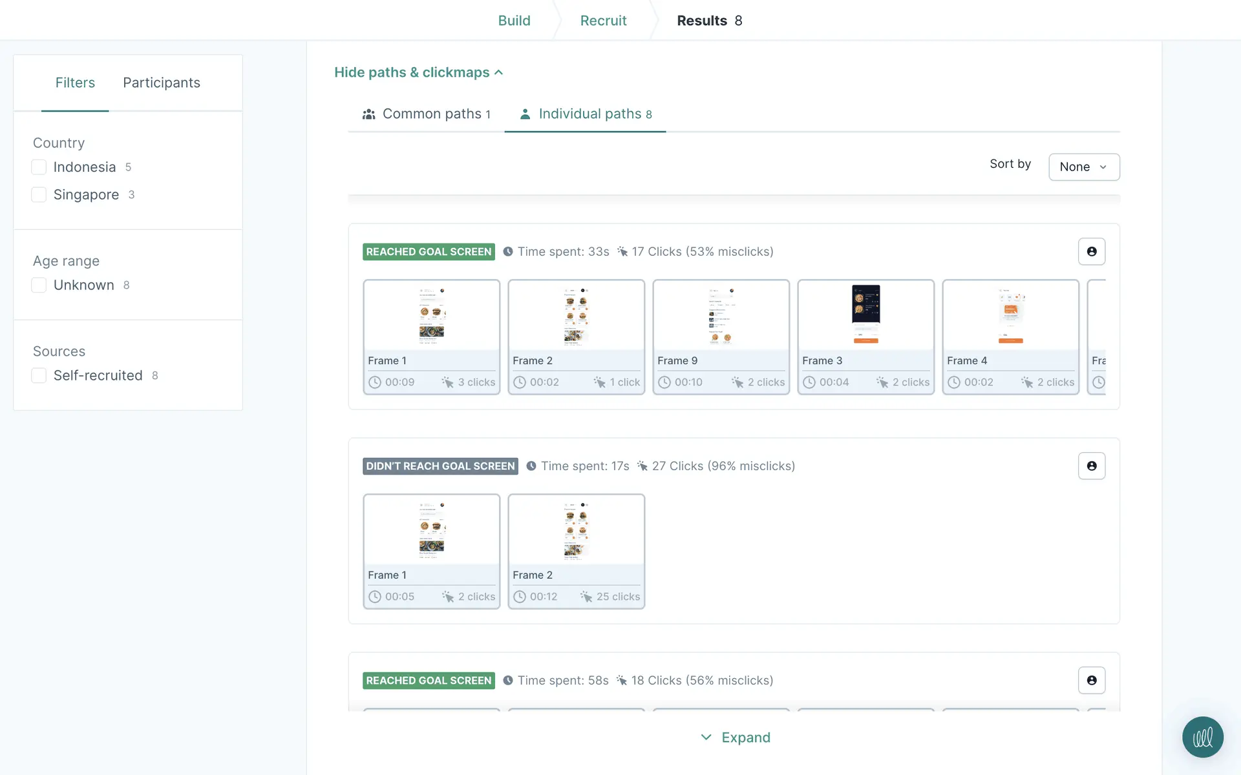The height and width of the screenshot is (775, 1241).
Task: Open participant details for the 58s path
Action: pos(1091,680)
